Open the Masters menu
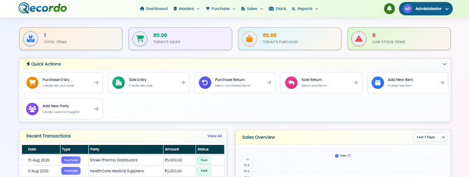The height and width of the screenshot is (177, 469). (x=186, y=9)
